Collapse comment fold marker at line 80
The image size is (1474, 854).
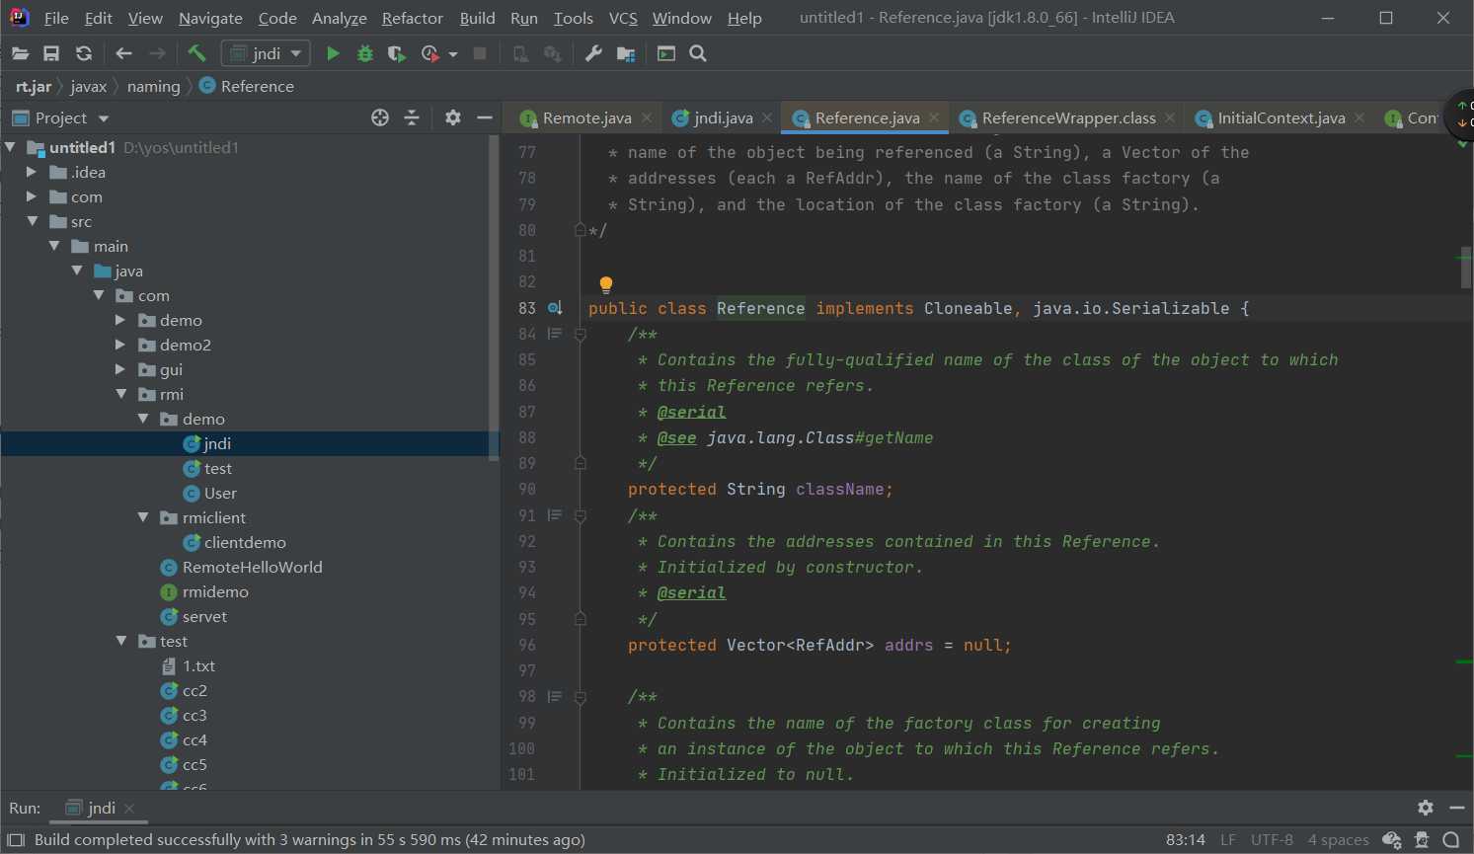tap(581, 230)
